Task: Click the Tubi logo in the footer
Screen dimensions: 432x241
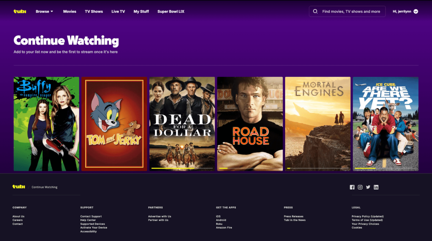Action: (19, 187)
